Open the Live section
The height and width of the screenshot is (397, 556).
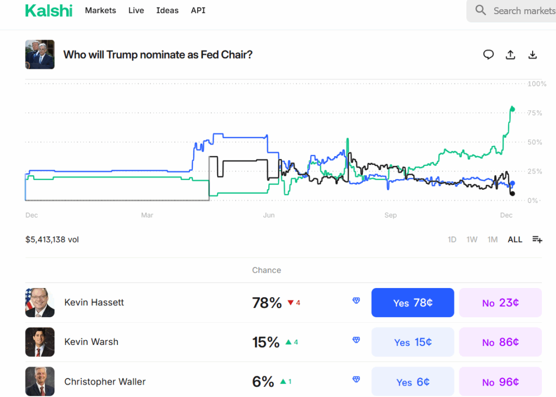pos(136,10)
